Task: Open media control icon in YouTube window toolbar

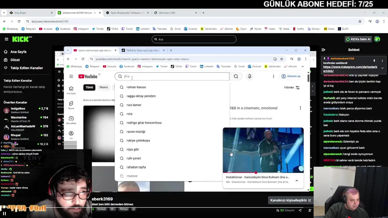Action: (292, 59)
